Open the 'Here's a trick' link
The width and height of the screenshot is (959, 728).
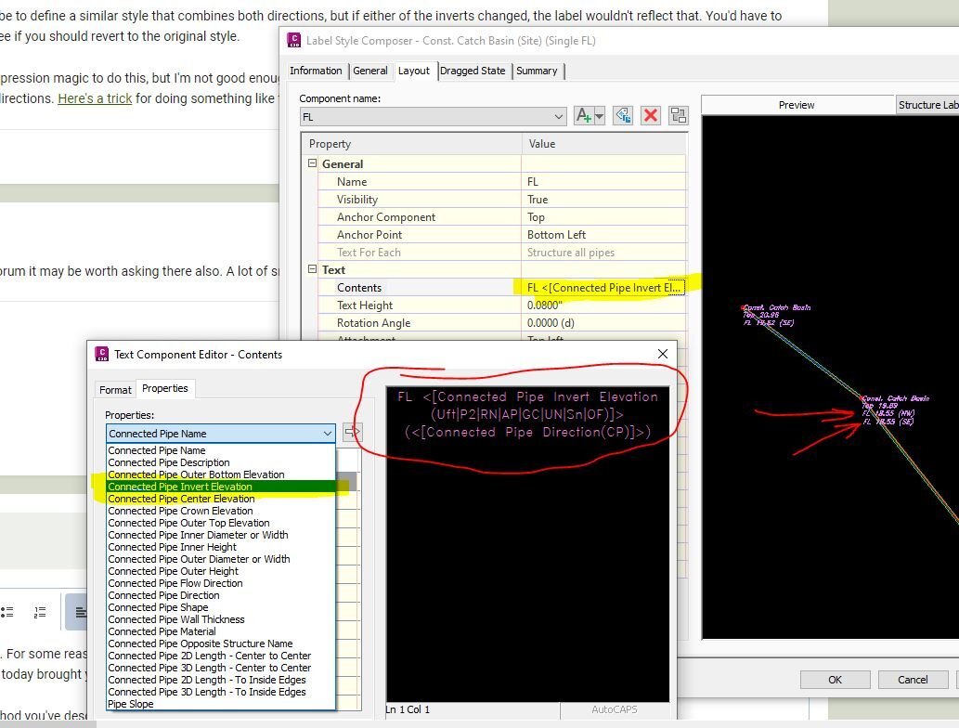pyautogui.click(x=95, y=98)
